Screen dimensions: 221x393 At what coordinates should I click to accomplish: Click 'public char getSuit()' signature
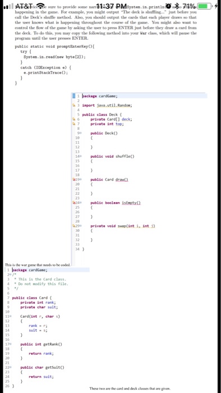coord(42,367)
